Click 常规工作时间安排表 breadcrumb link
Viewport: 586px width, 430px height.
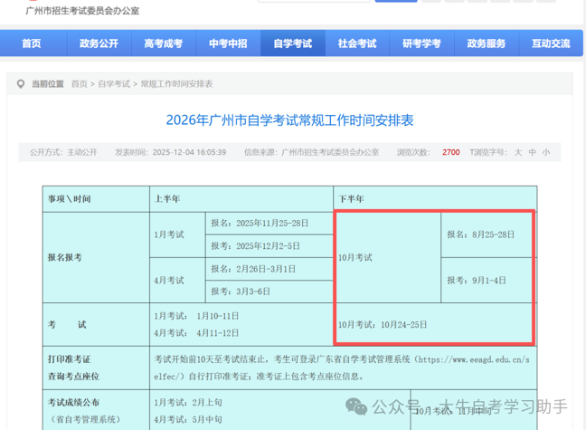(x=175, y=84)
